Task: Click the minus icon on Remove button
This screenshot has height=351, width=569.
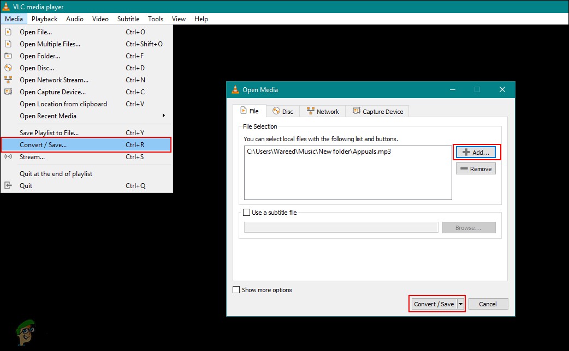Action: point(464,168)
